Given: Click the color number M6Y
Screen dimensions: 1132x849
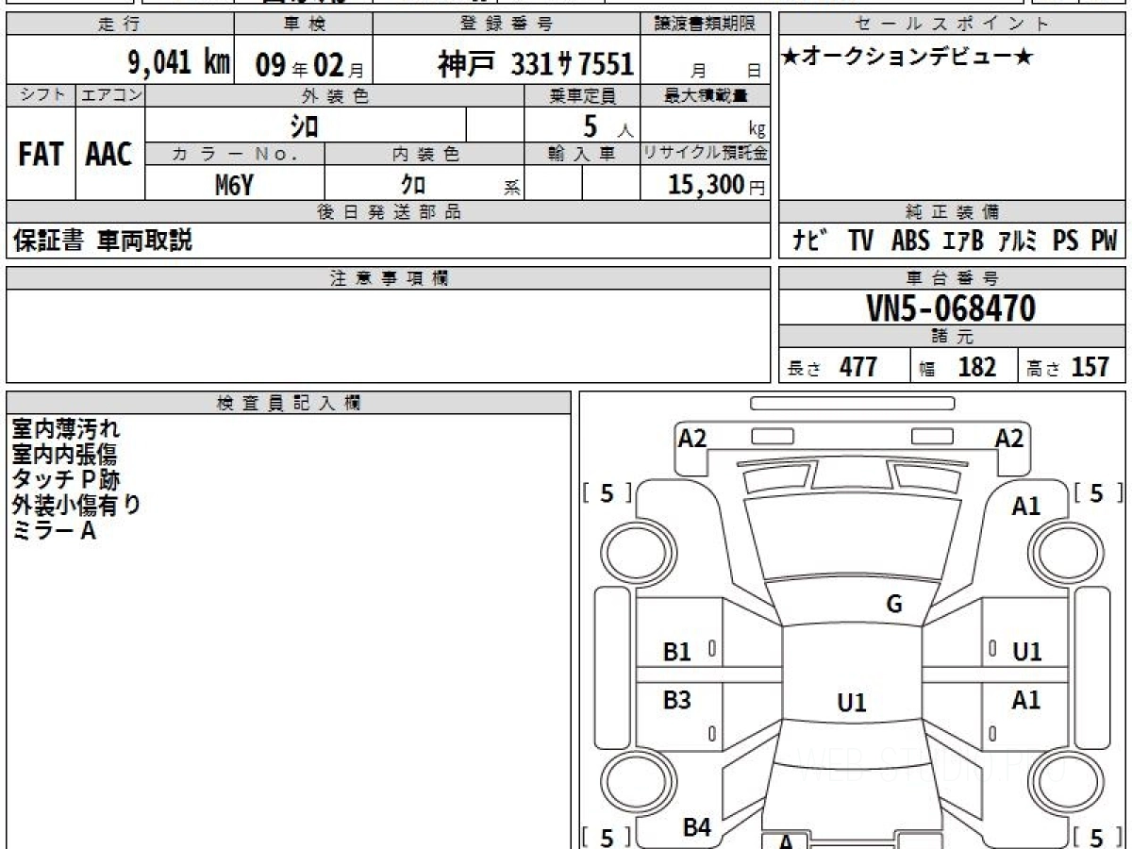Looking at the screenshot, I should point(234,186).
